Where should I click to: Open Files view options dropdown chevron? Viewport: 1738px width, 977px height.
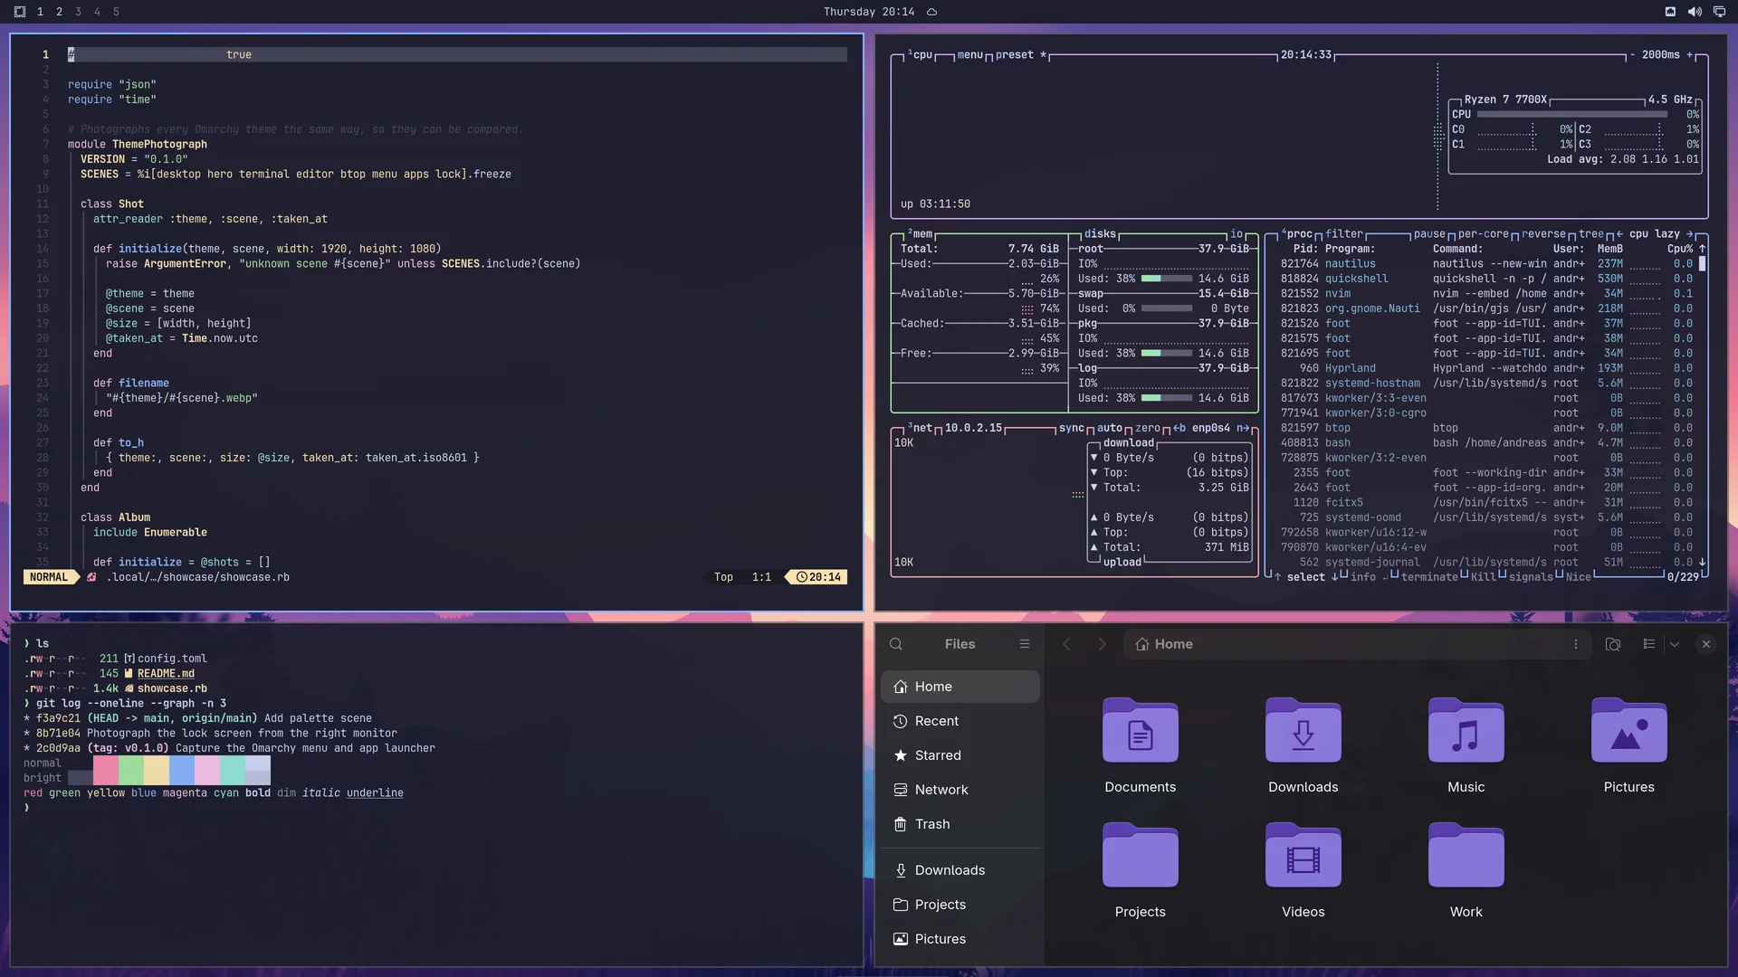(x=1675, y=644)
